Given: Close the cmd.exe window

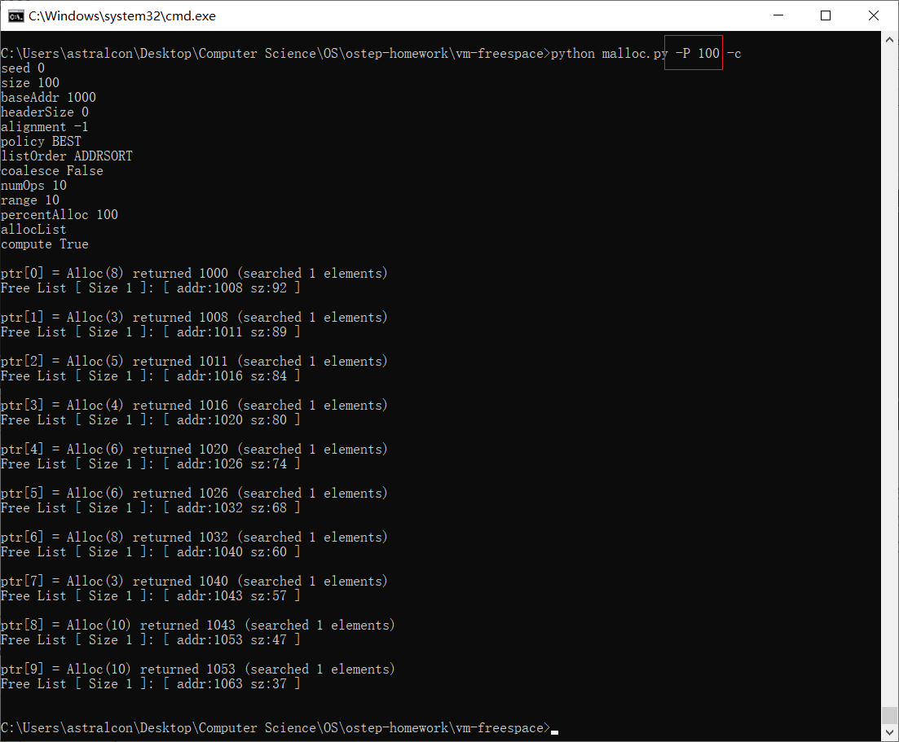Looking at the screenshot, I should [x=874, y=15].
